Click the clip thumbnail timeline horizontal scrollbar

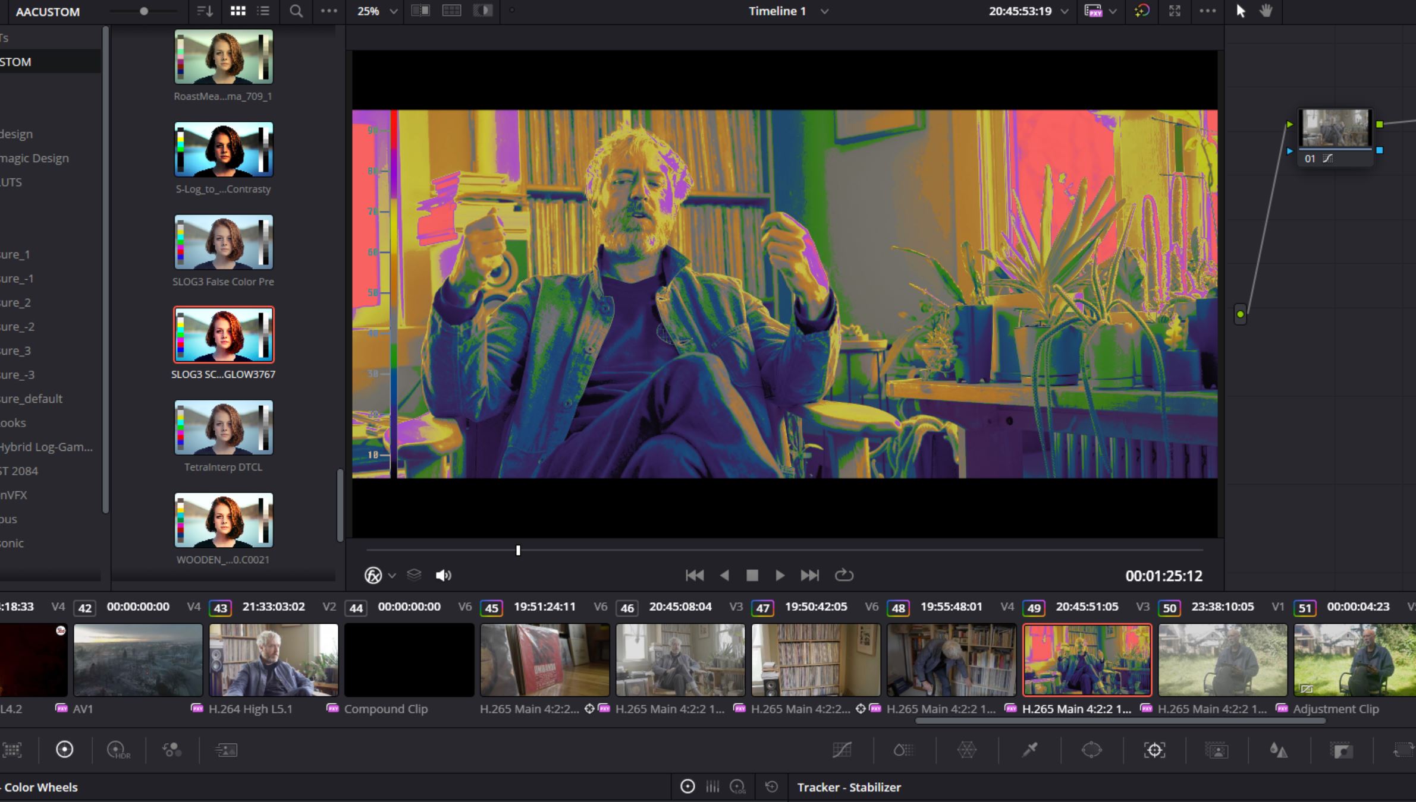point(1120,721)
